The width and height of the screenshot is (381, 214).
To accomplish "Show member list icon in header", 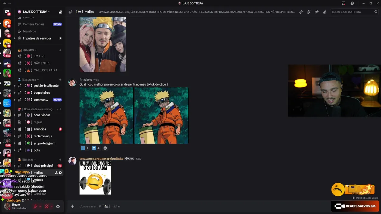I will pyautogui.click(x=324, y=12).
